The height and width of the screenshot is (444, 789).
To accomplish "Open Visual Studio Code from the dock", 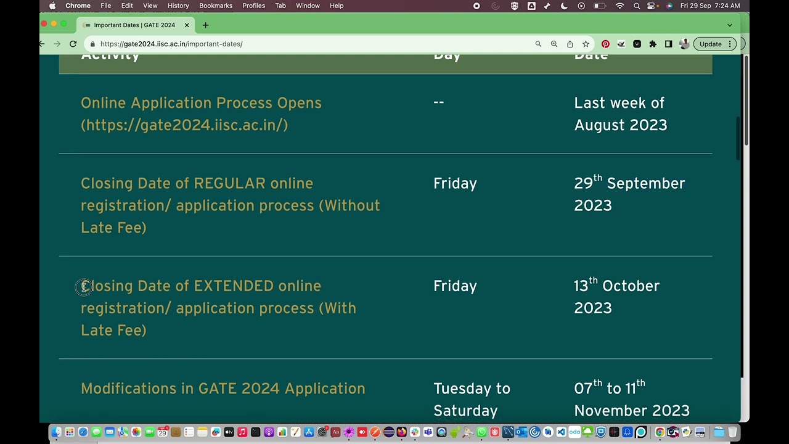I will tap(561, 432).
